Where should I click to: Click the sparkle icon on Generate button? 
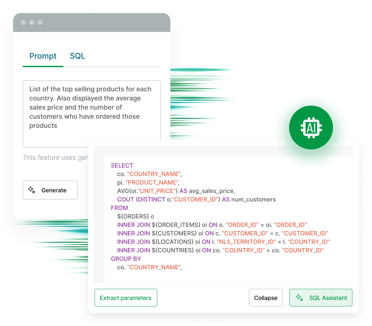(32, 190)
